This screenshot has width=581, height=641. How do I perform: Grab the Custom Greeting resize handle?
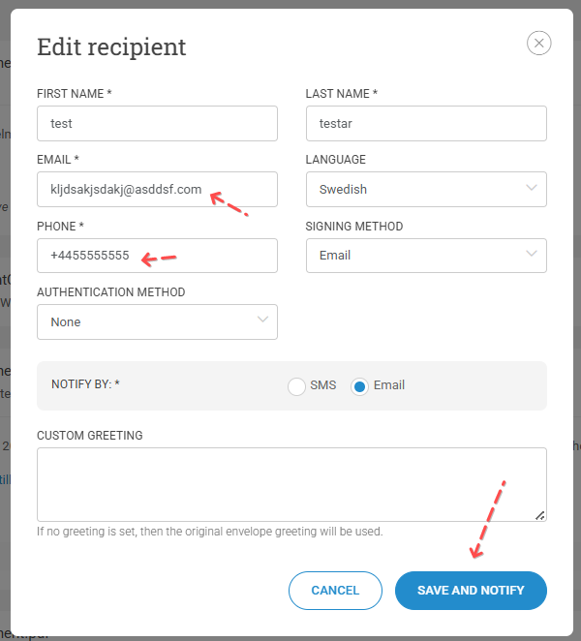click(539, 515)
